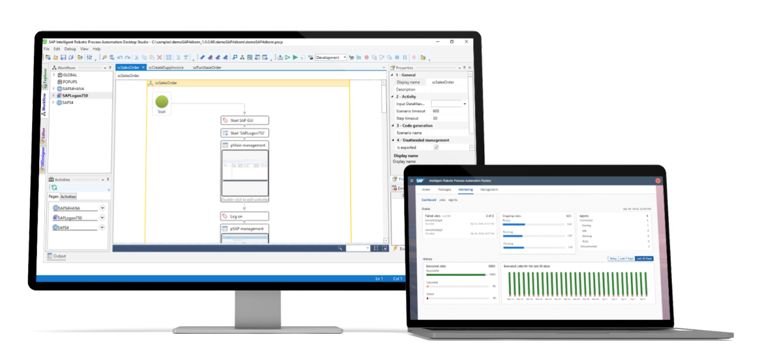Expand the GLOBAL tree node
763x353 pixels.
54,75
